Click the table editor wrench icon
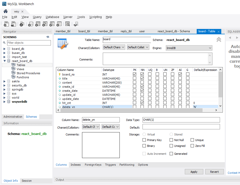This screenshot has height=185, width=240. click(63, 44)
